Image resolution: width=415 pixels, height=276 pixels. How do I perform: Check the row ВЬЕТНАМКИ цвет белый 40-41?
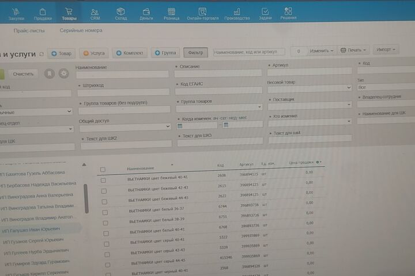point(106,233)
